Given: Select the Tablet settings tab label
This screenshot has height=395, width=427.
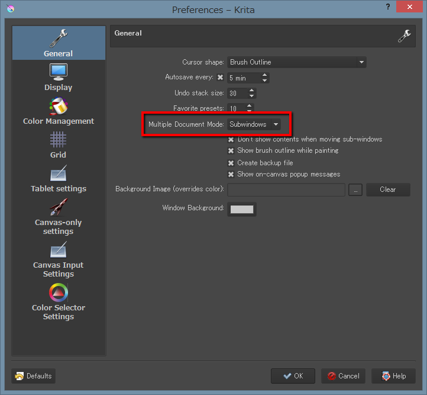Looking at the screenshot, I should (59, 189).
